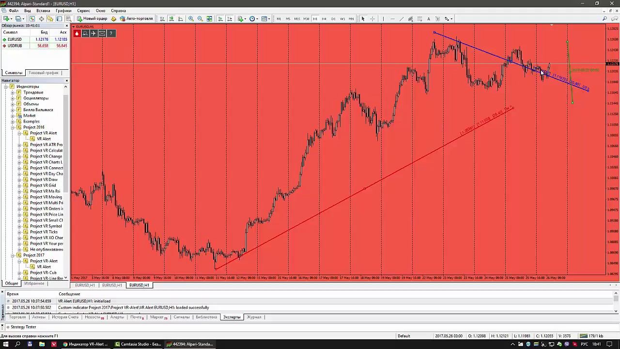Image resolution: width=620 pixels, height=349 pixels.
Task: Select the USDRUB row in Market Watch
Action: click(34, 46)
